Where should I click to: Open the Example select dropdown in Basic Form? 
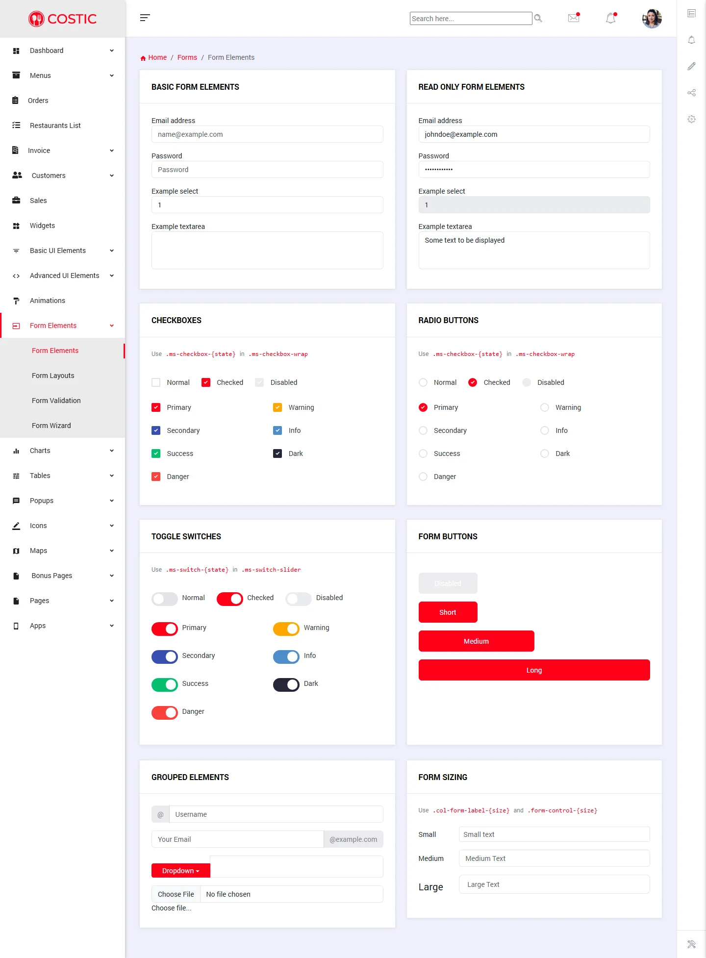point(267,205)
